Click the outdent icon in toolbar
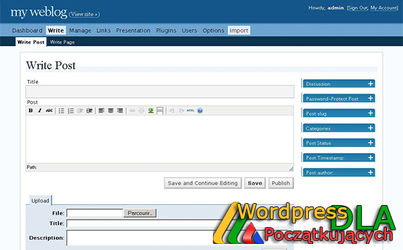Image resolution: width=403 pixels, height=250 pixels. [80, 111]
